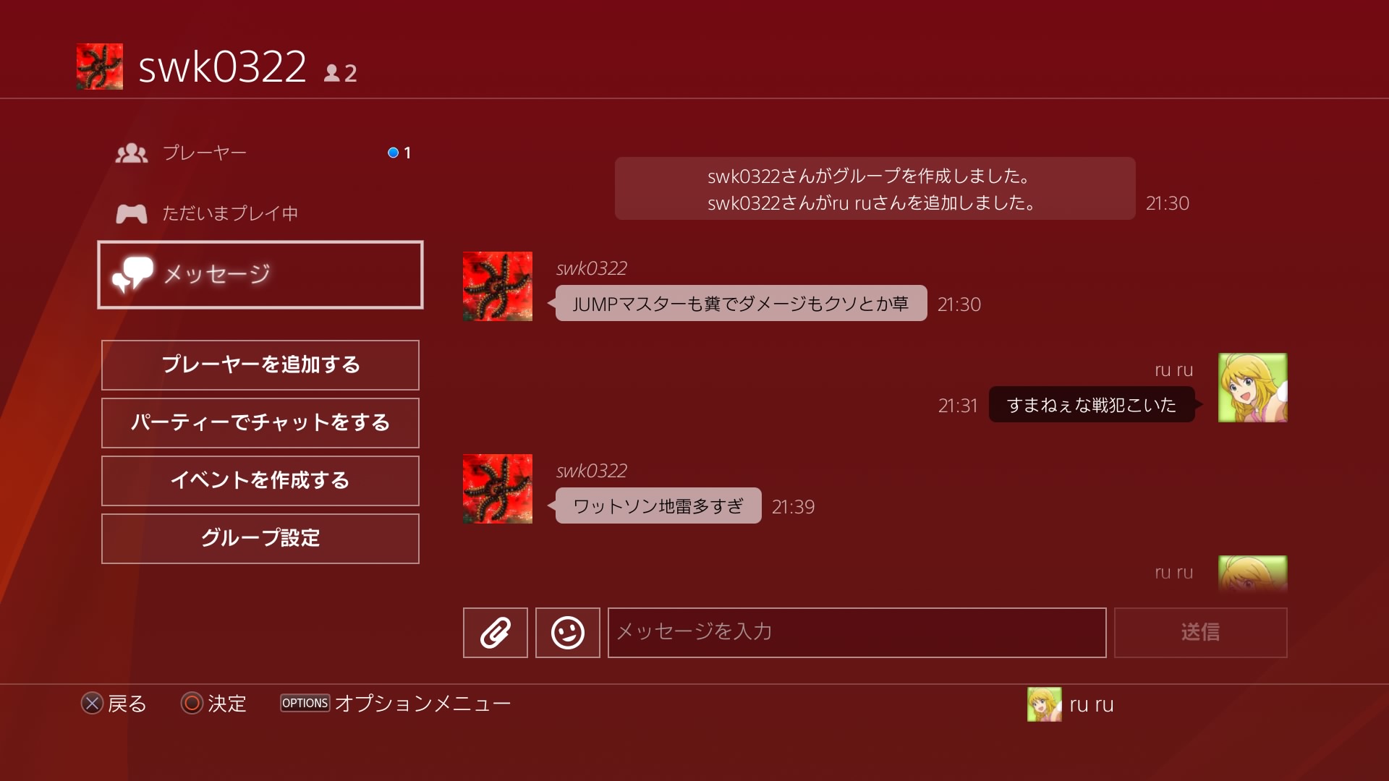The width and height of the screenshot is (1389, 781).
Task: Click the OPTIONS オプションメニュー hint
Action: click(x=396, y=704)
